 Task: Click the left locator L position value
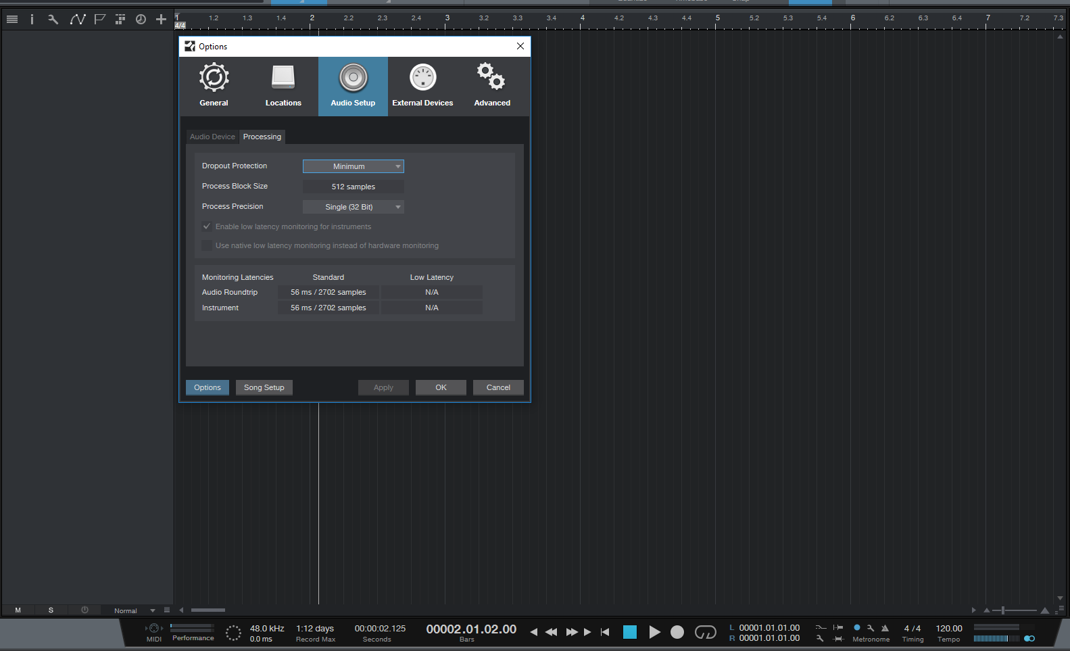pos(769,628)
